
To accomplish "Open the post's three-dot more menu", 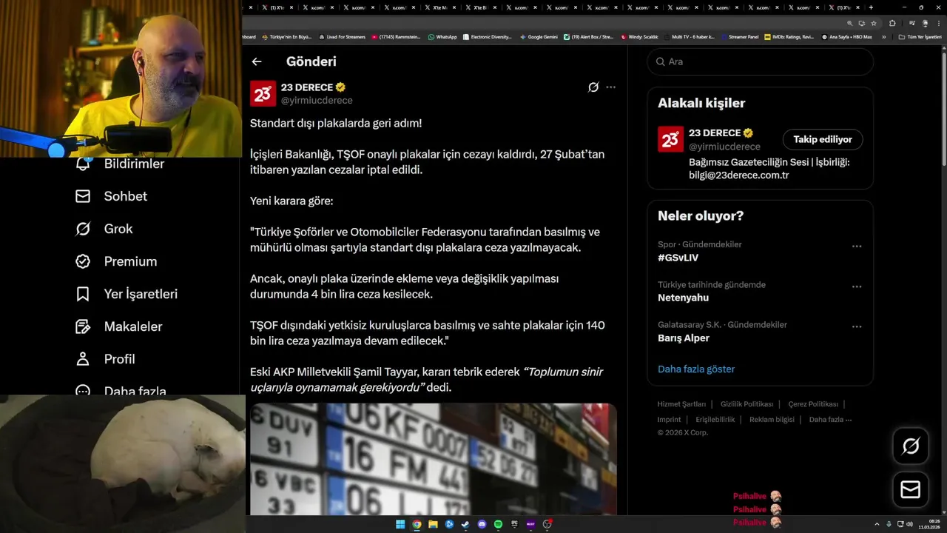I will (610, 87).
